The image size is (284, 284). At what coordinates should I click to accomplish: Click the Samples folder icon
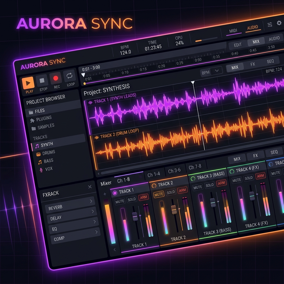click(x=34, y=128)
